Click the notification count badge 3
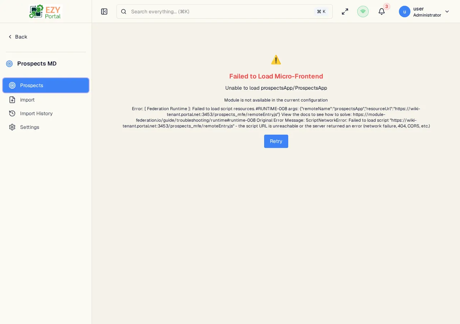 coord(387,6)
